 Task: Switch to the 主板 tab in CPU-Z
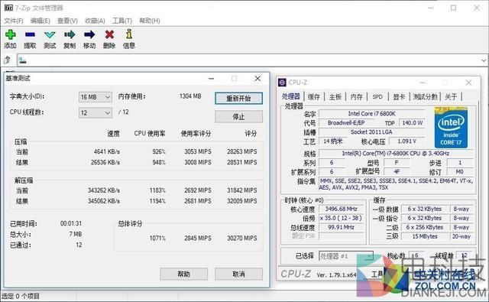coord(335,96)
